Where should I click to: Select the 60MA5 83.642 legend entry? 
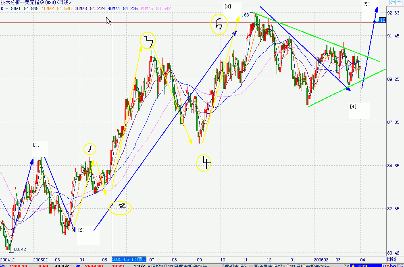click(156, 8)
